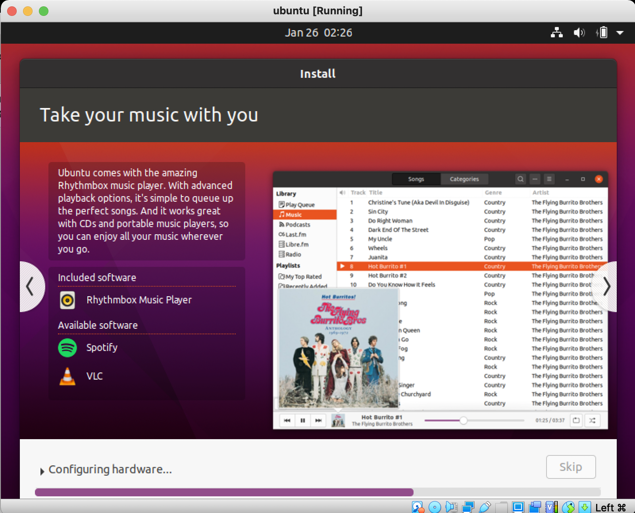This screenshot has width=635, height=513.
Task: Click VirtualBox optical disc indicator
Action: point(435,507)
